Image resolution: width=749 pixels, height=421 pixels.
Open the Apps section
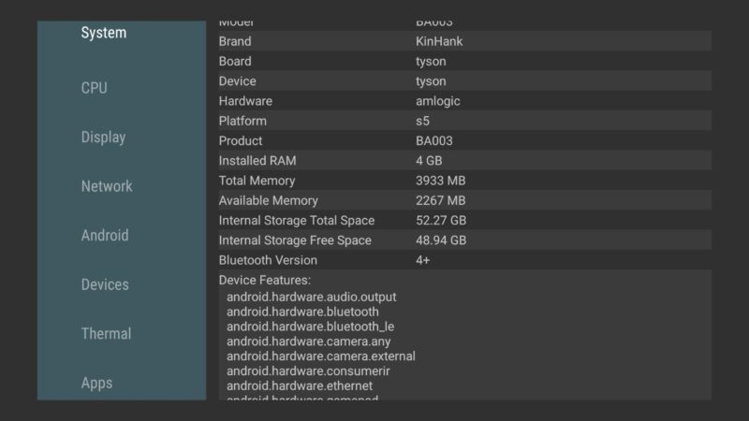(96, 383)
